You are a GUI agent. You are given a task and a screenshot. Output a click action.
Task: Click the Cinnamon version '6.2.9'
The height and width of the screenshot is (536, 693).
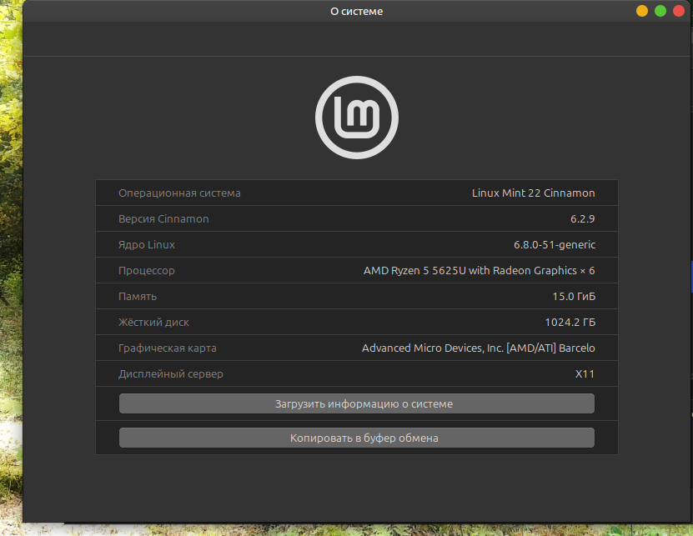coord(583,218)
